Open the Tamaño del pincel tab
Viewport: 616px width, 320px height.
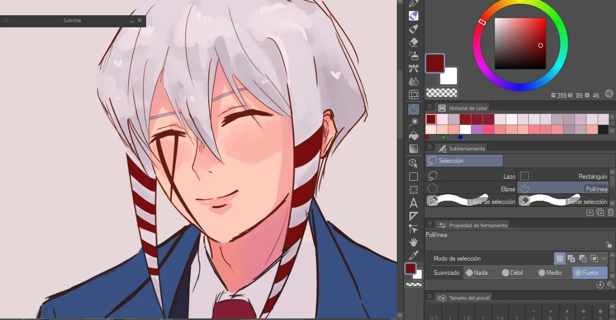click(463, 297)
